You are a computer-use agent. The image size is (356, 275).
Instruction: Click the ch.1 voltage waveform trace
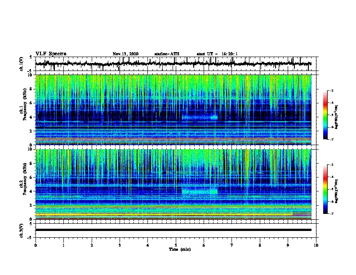point(173,64)
